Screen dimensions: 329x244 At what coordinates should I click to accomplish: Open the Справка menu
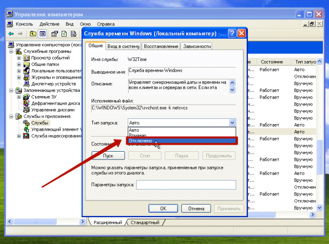(106, 24)
